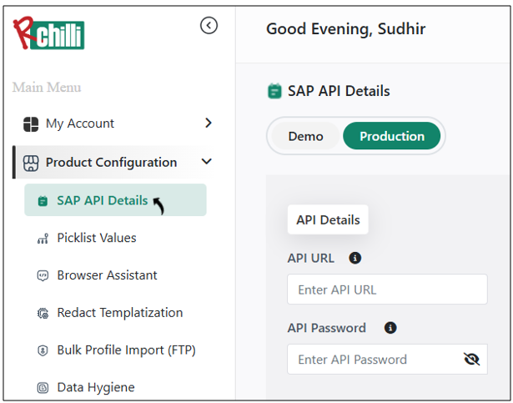Click the Picklist Values icon
The width and height of the screenshot is (513, 403).
pos(43,239)
